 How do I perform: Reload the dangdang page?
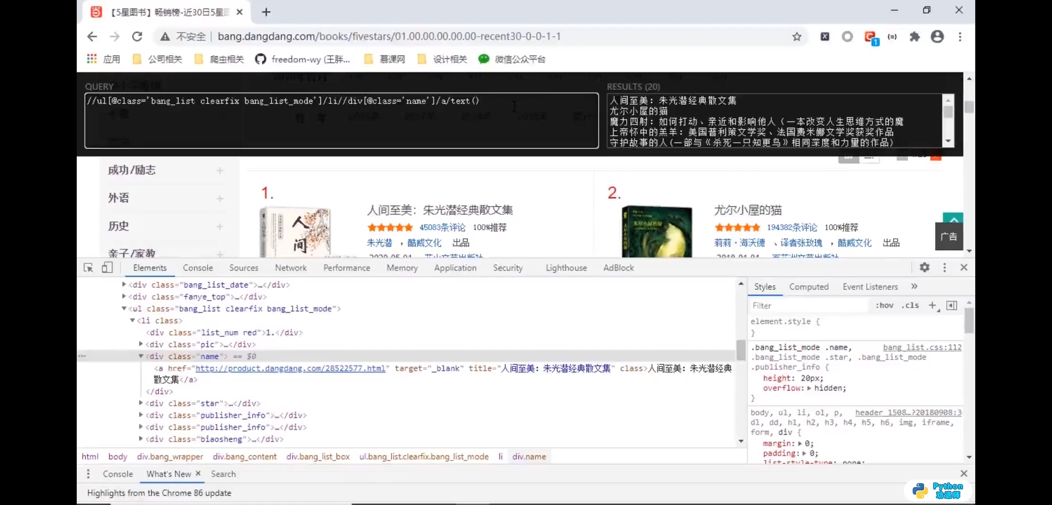click(137, 36)
